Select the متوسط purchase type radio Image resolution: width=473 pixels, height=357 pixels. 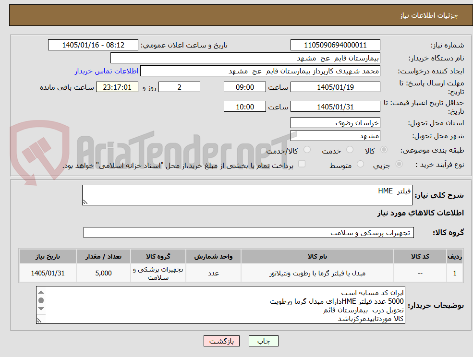click(x=360, y=164)
